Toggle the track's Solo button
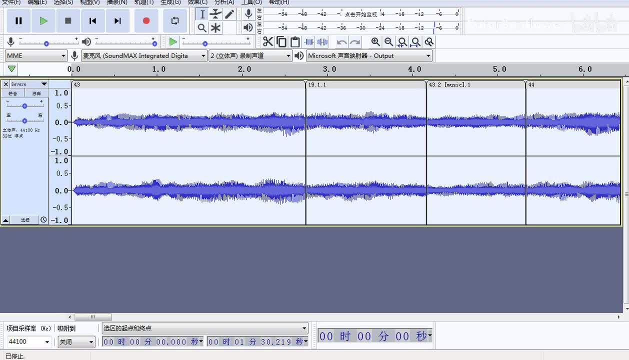The image size is (629, 360). point(36,93)
